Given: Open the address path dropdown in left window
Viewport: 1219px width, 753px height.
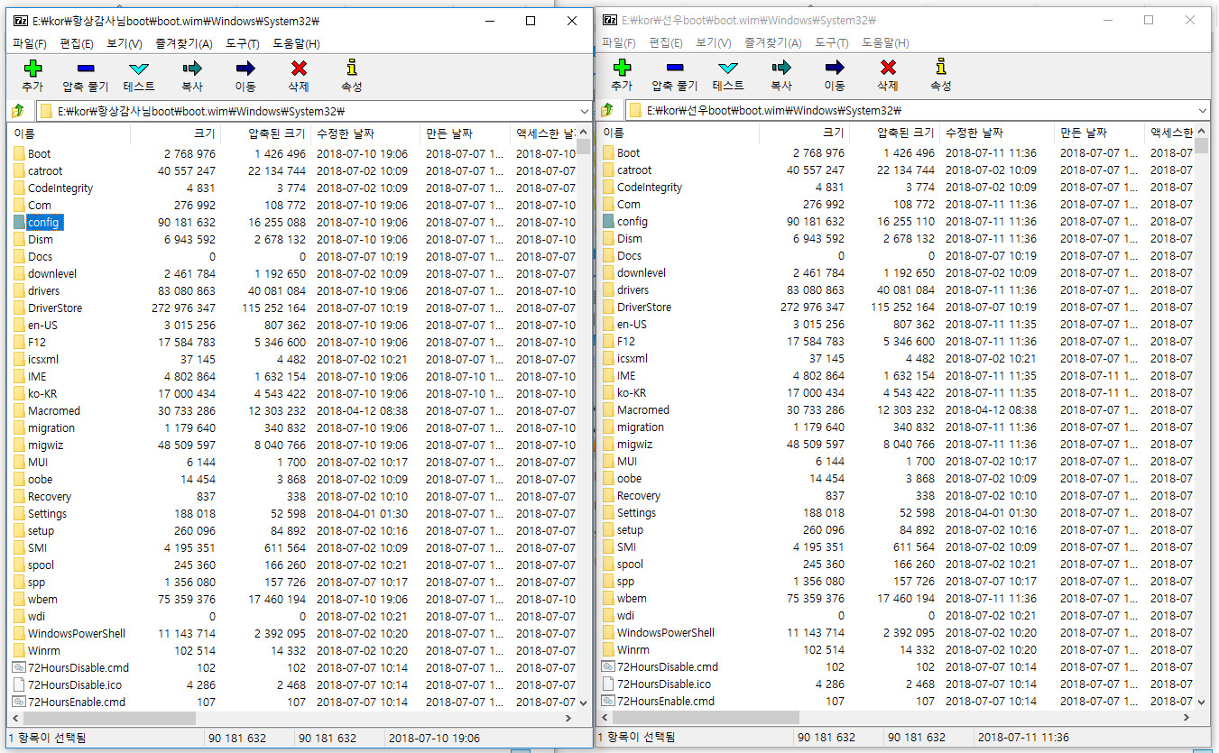Looking at the screenshot, I should pos(583,112).
